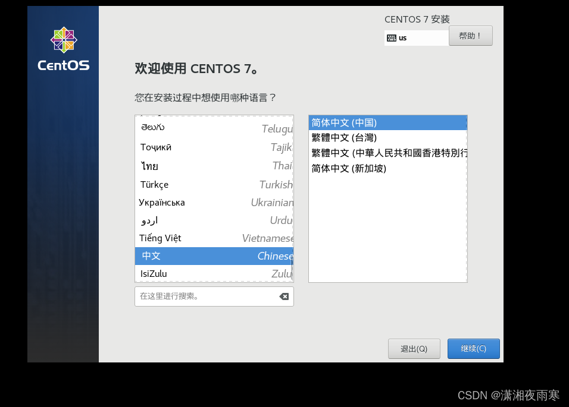This screenshot has height=407, width=569.
Task: Select Telugu in the language list
Action: (x=214, y=128)
